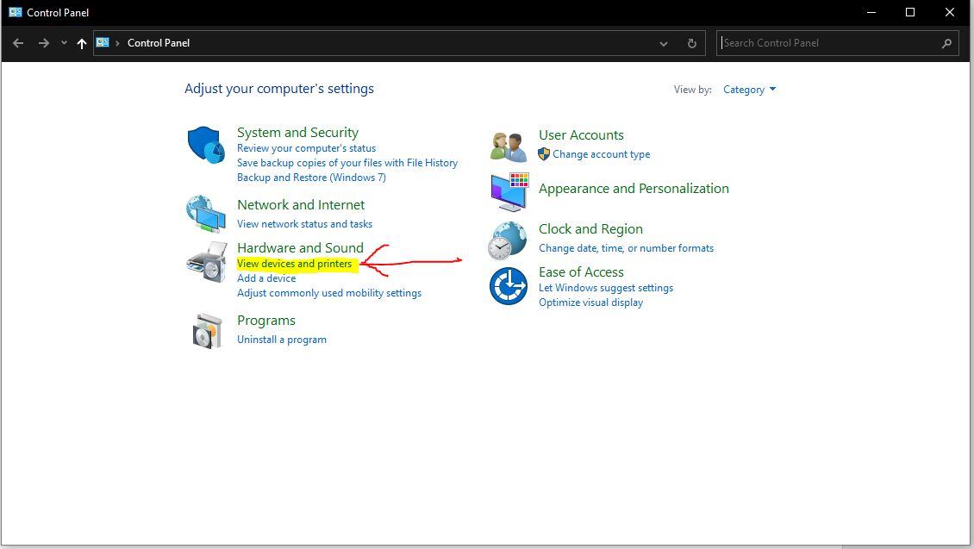Click the Programs disc icon
Viewport: 974px width, 549px height.
tap(207, 331)
